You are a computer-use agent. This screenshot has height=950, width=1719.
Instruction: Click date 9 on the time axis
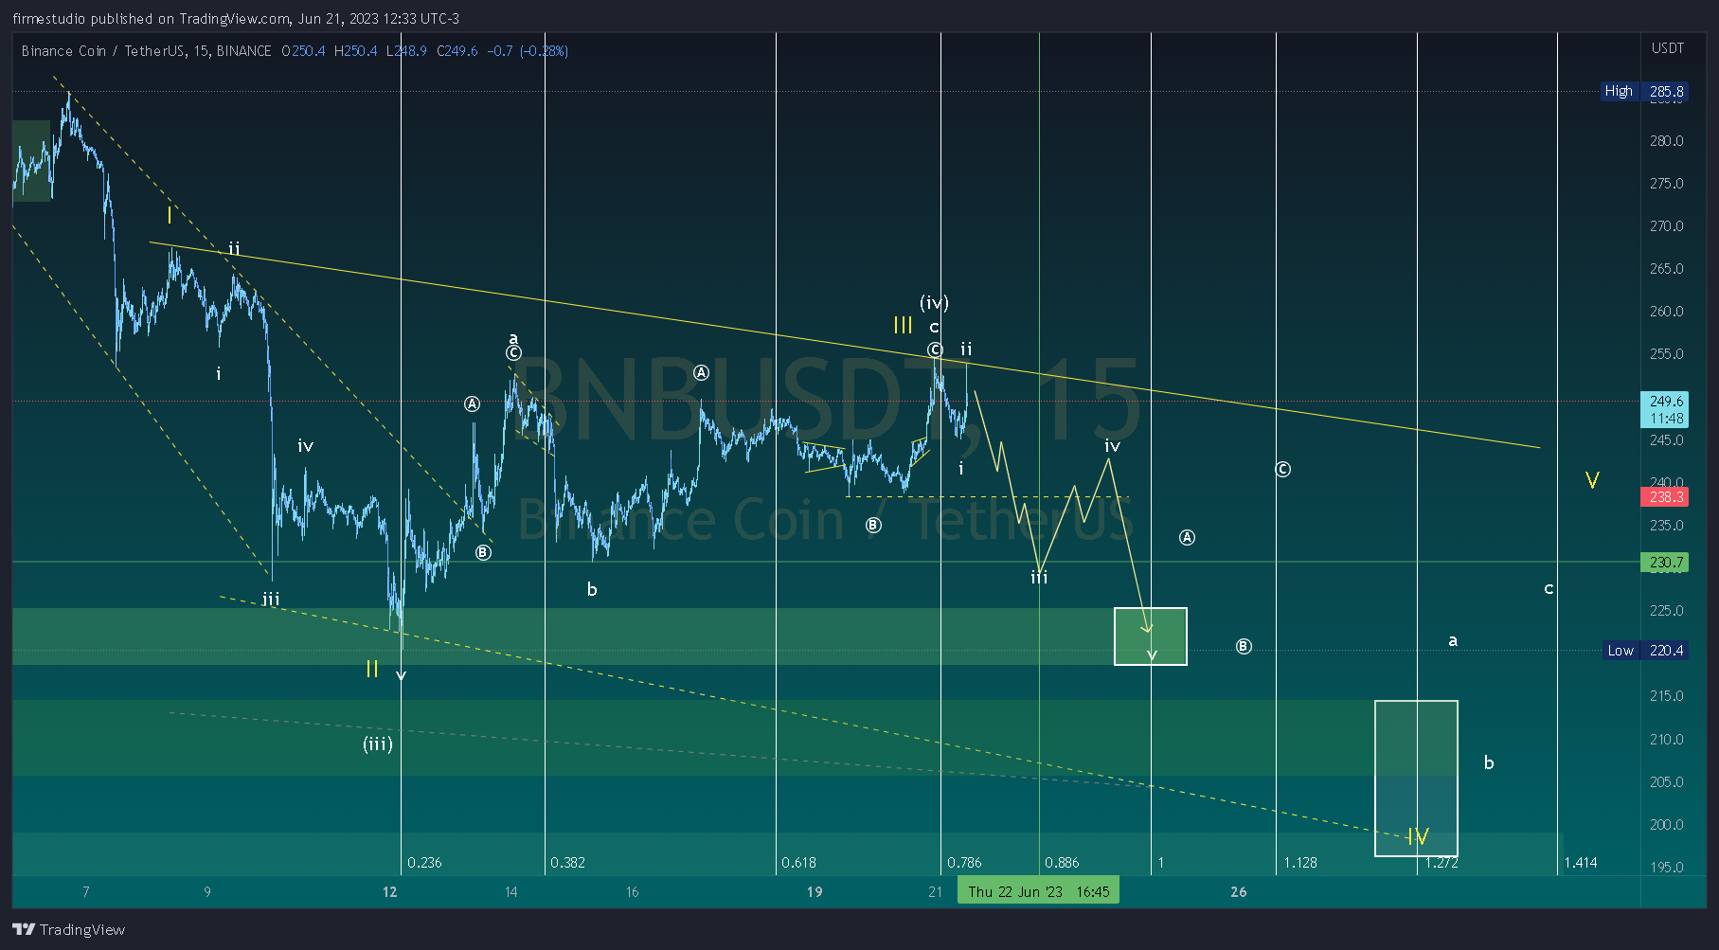pyautogui.click(x=207, y=892)
